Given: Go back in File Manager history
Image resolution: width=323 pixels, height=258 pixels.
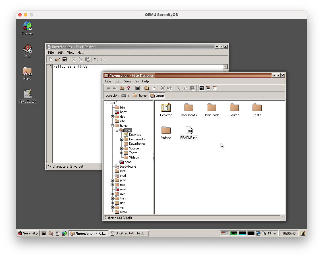Looking at the screenshot, I should pyautogui.click(x=108, y=88).
